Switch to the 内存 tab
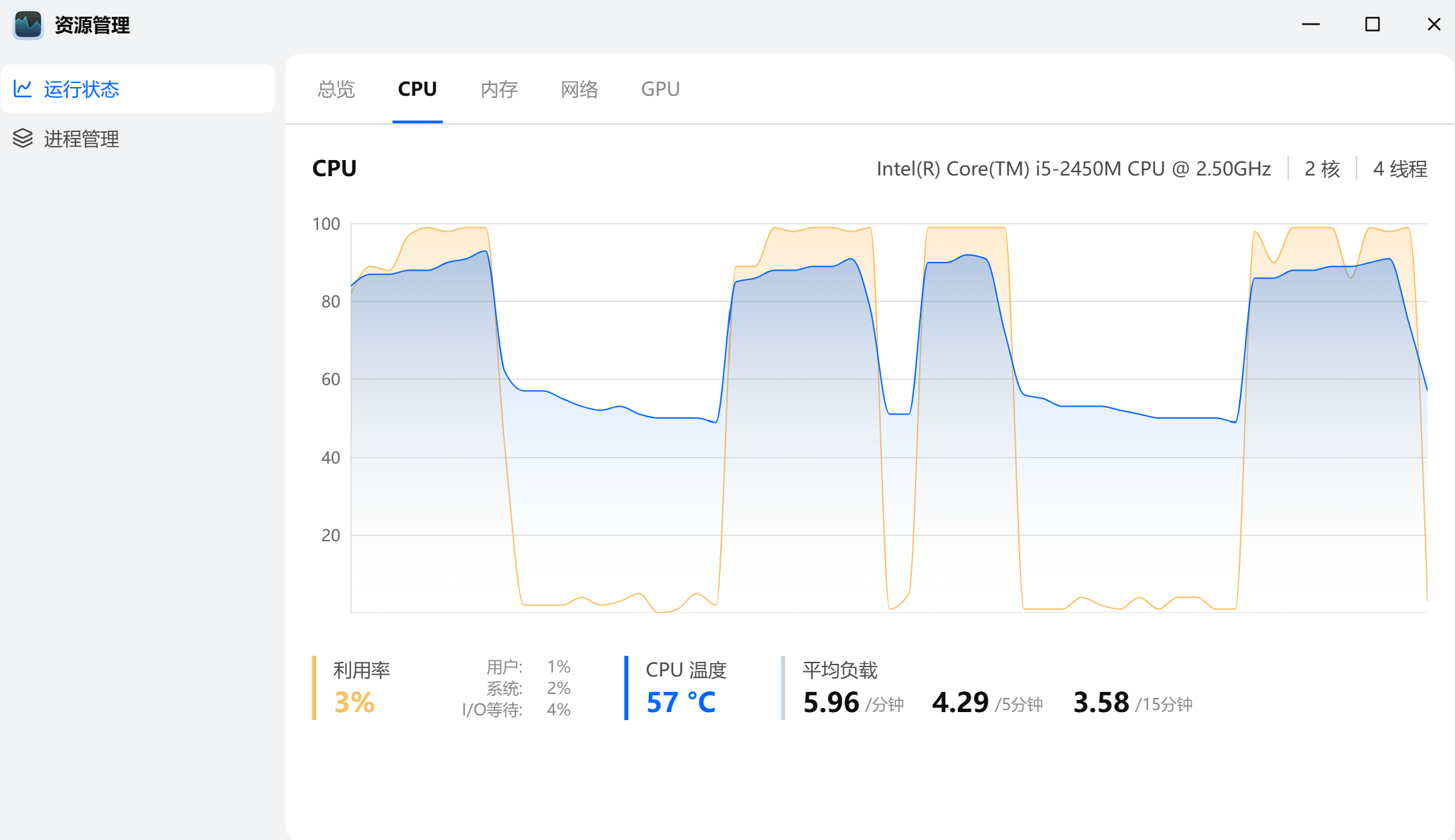The image size is (1455, 840). click(499, 89)
